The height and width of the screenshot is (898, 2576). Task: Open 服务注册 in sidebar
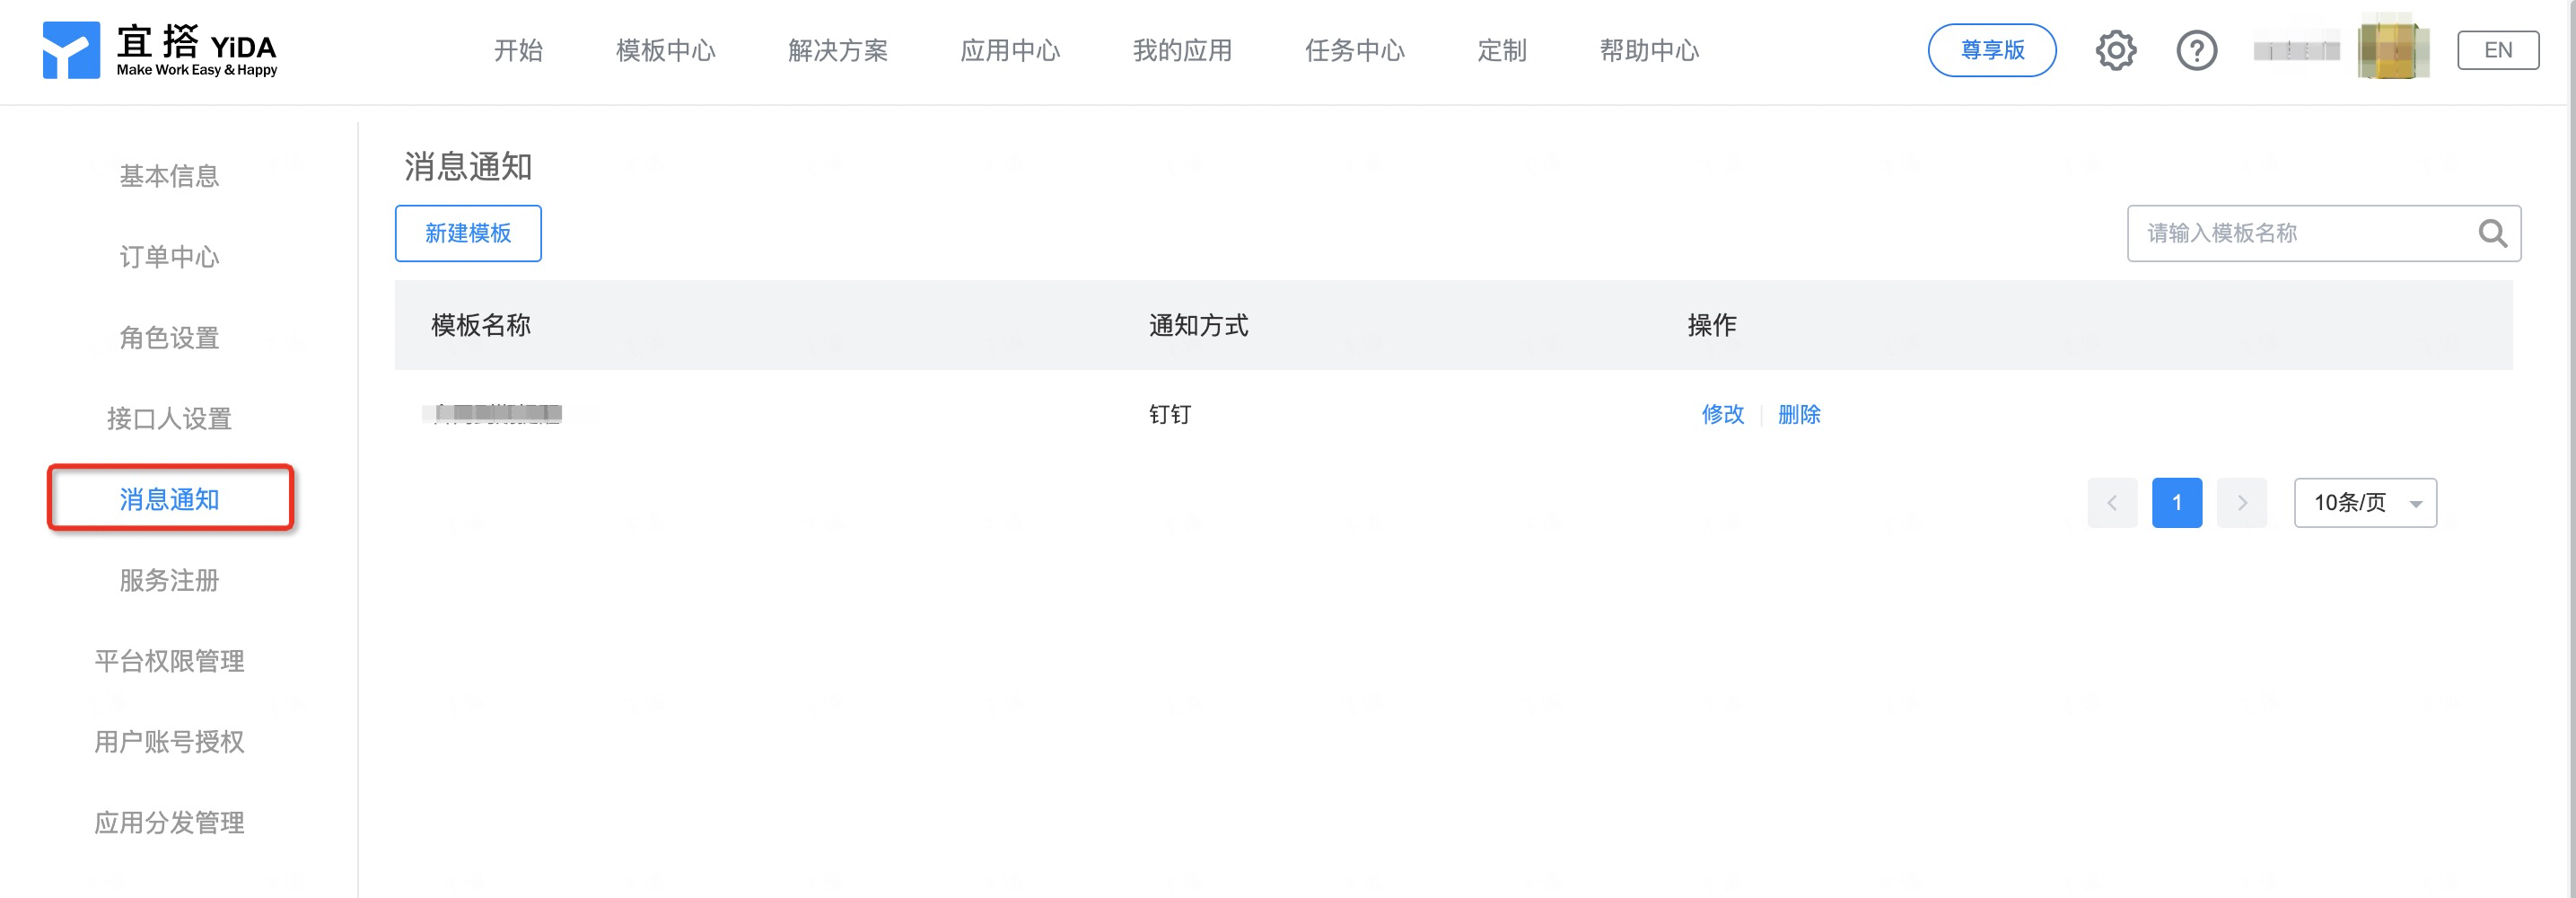click(x=169, y=580)
